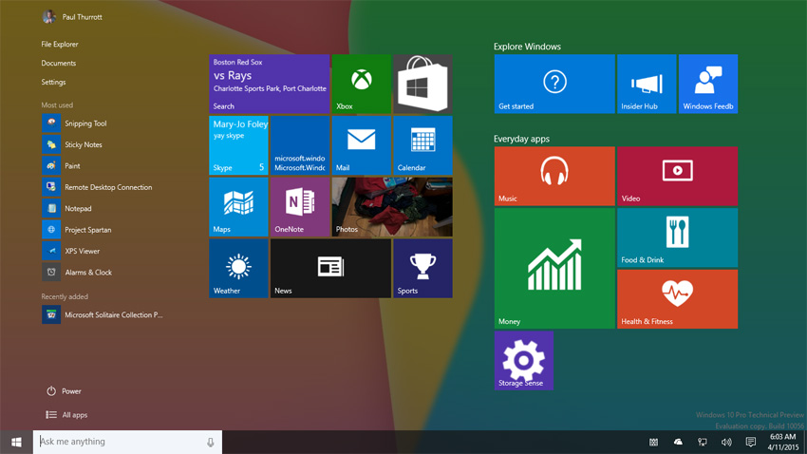This screenshot has width=807, height=454.
Task: Click the Explore Windows group header
Action: click(x=527, y=47)
